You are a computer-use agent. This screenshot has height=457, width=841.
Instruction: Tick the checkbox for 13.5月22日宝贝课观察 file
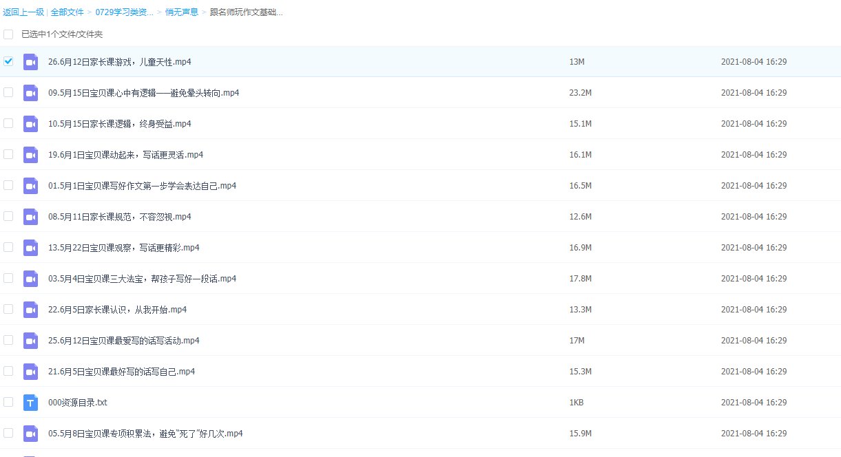[8, 247]
